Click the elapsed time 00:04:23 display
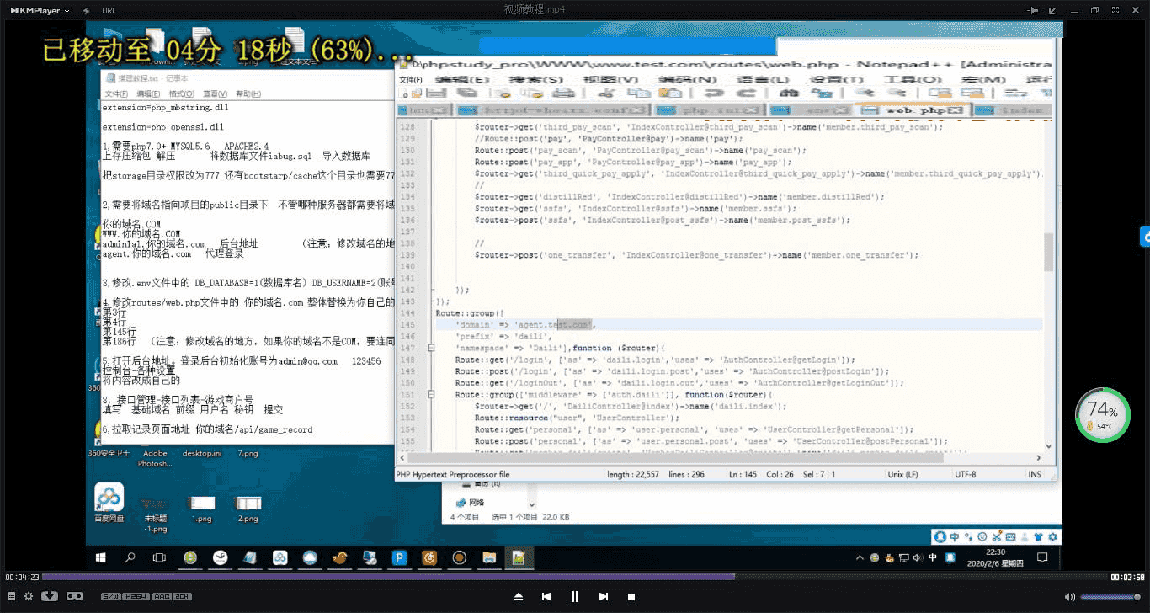 pos(21,577)
